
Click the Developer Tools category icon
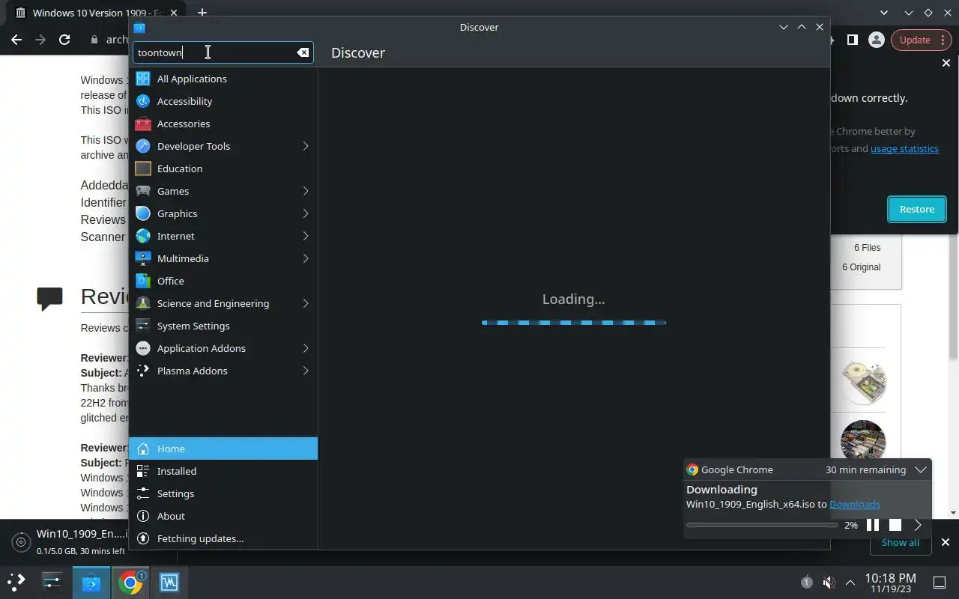pos(143,146)
